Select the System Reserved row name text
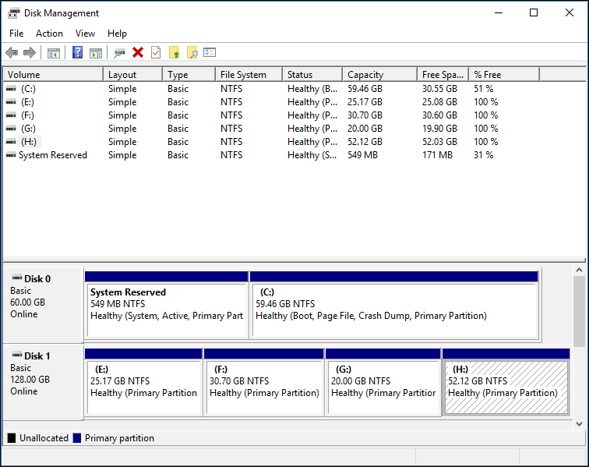Screen dimensions: 589x467 pos(53,155)
